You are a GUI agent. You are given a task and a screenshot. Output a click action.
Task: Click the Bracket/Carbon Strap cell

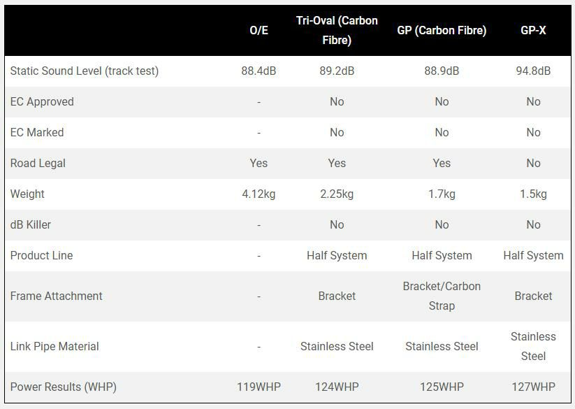pyautogui.click(x=442, y=296)
